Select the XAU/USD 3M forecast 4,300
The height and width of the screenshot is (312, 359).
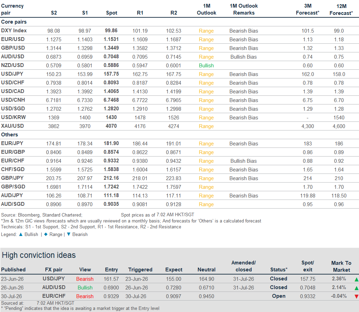click(308, 126)
